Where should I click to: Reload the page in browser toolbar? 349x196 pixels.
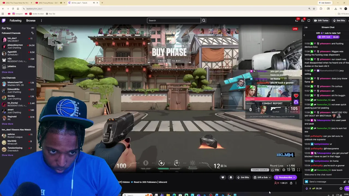(13, 9)
